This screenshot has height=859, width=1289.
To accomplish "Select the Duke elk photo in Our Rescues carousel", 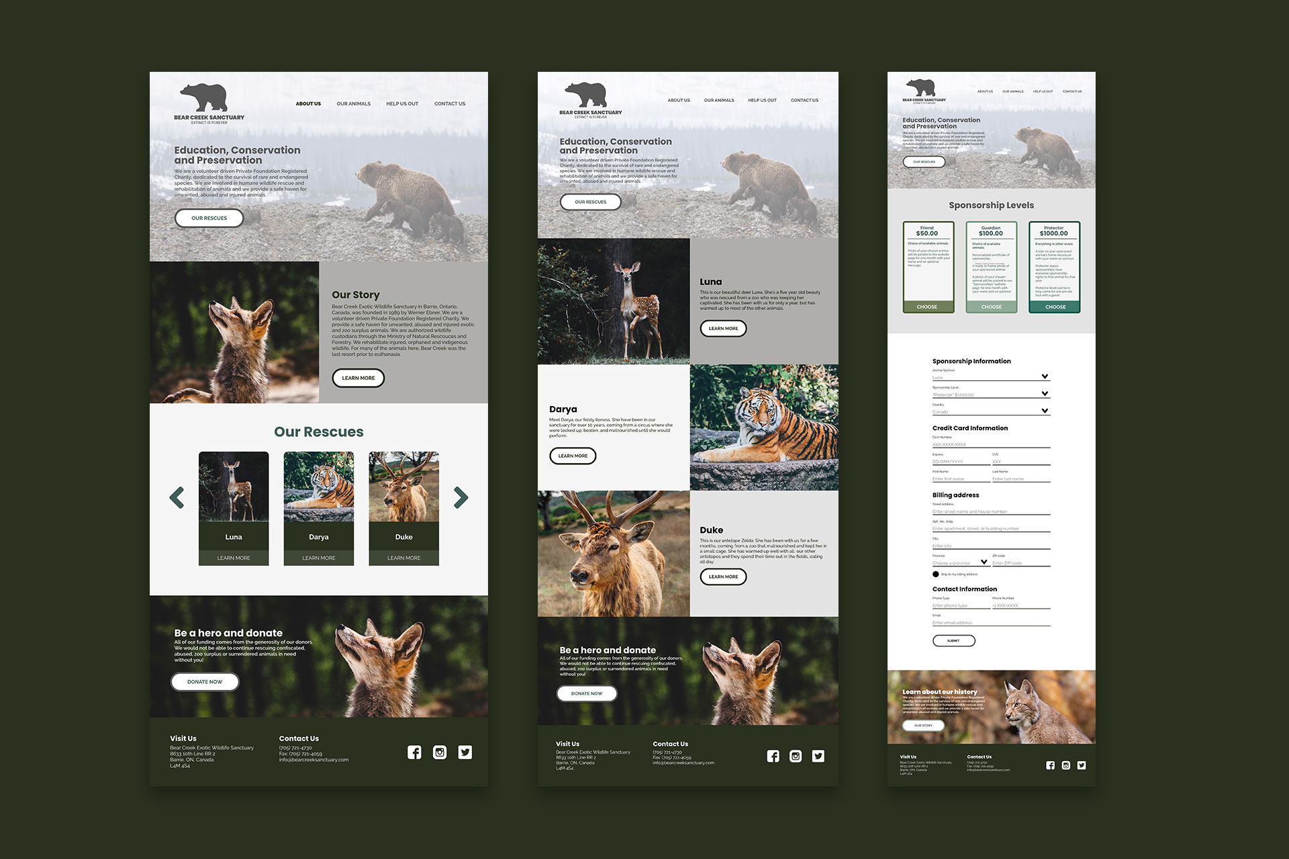I will [x=403, y=487].
